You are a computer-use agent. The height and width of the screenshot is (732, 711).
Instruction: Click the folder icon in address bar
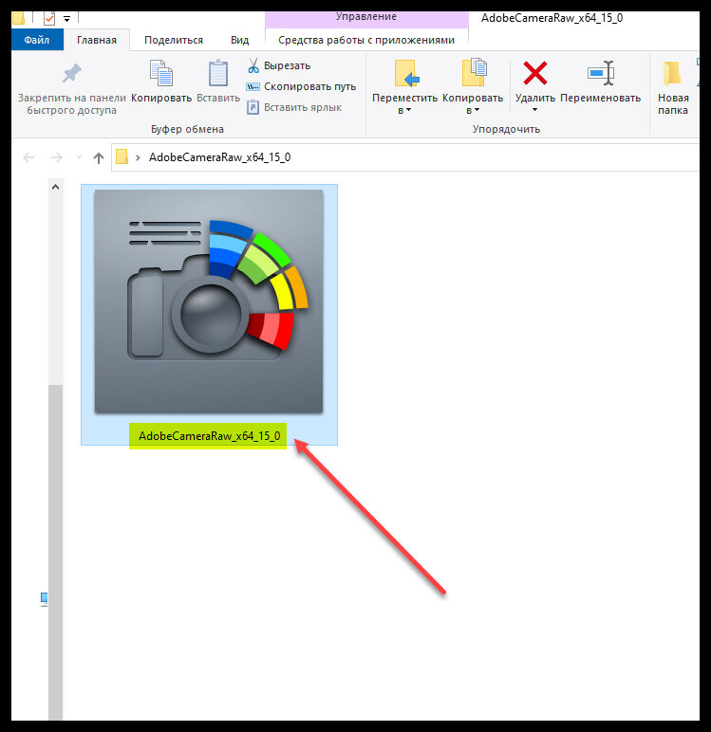122,156
